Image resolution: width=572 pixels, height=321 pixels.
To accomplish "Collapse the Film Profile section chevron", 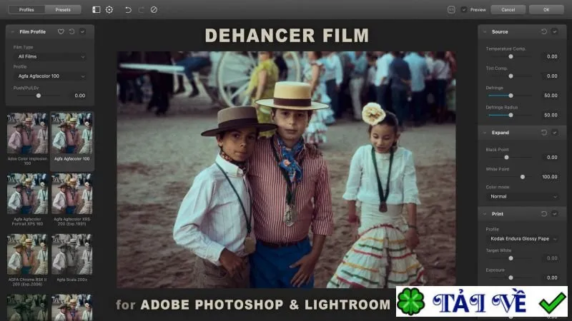I will coord(13,31).
